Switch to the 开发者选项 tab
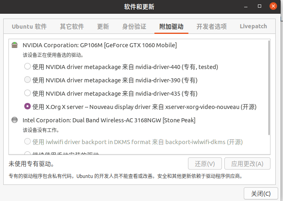 click(x=211, y=27)
